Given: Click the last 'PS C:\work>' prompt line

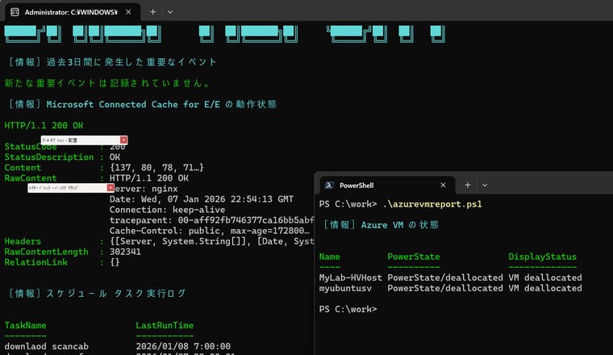Looking at the screenshot, I should point(348,309).
